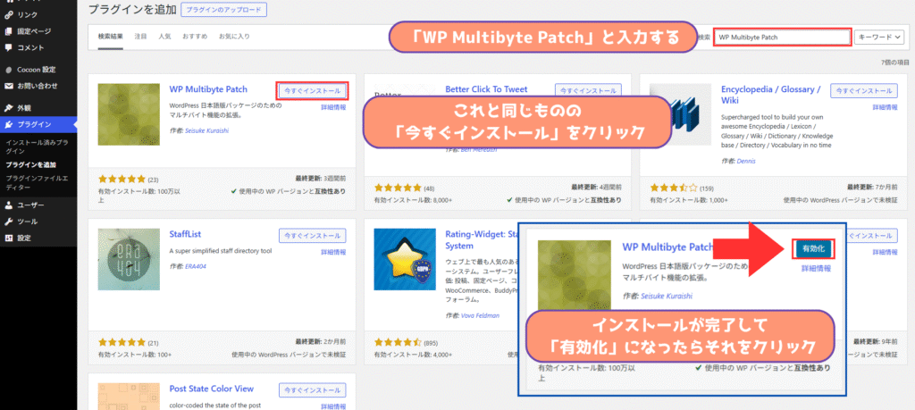Open プラグインファイルエディター submenu
The height and width of the screenshot is (410, 915).
coord(35,182)
